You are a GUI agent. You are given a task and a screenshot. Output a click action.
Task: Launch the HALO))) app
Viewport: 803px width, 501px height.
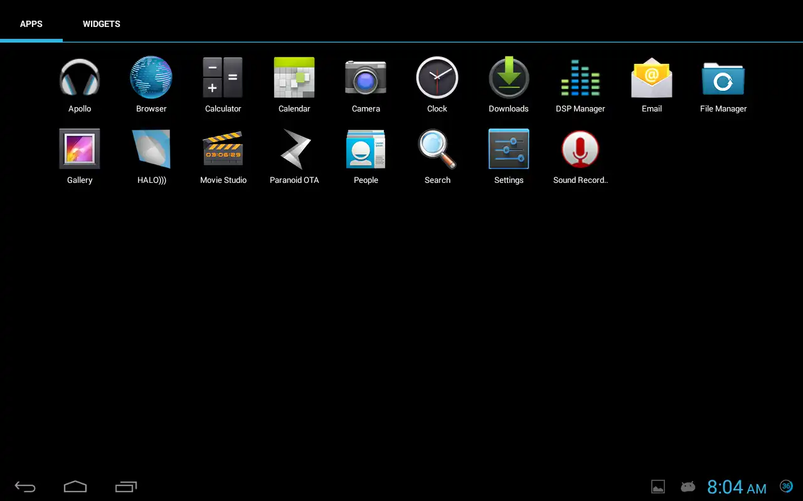[x=151, y=156]
